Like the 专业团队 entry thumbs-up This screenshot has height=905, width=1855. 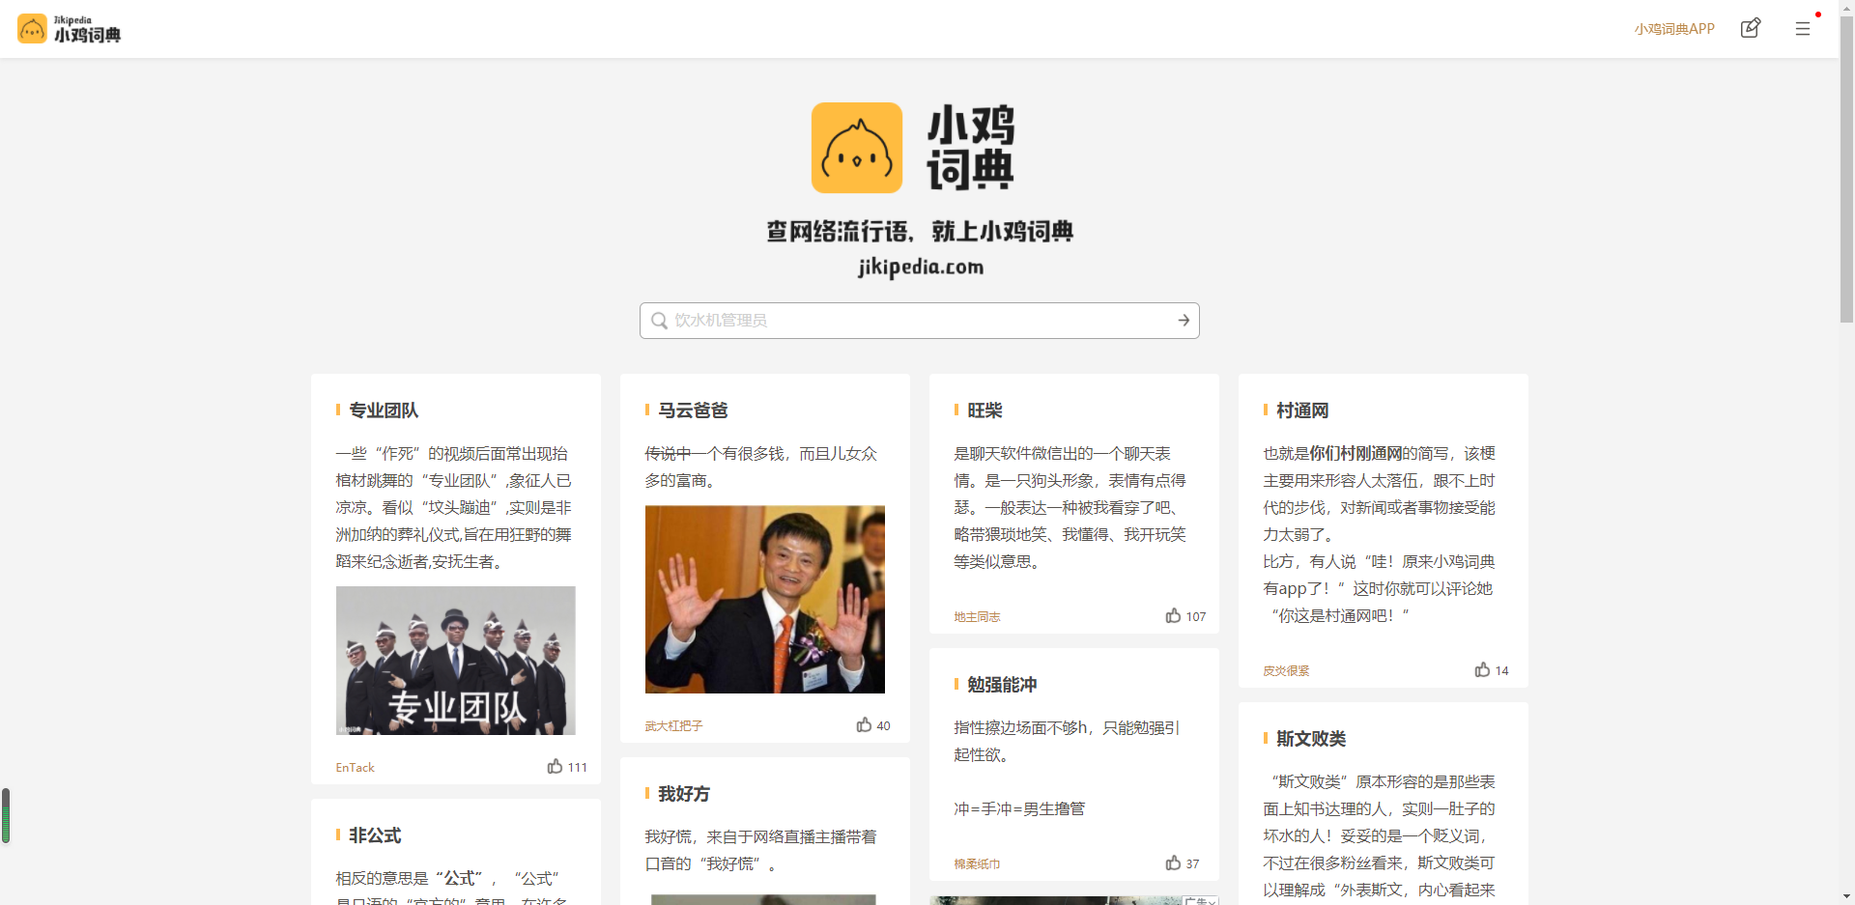coord(555,766)
